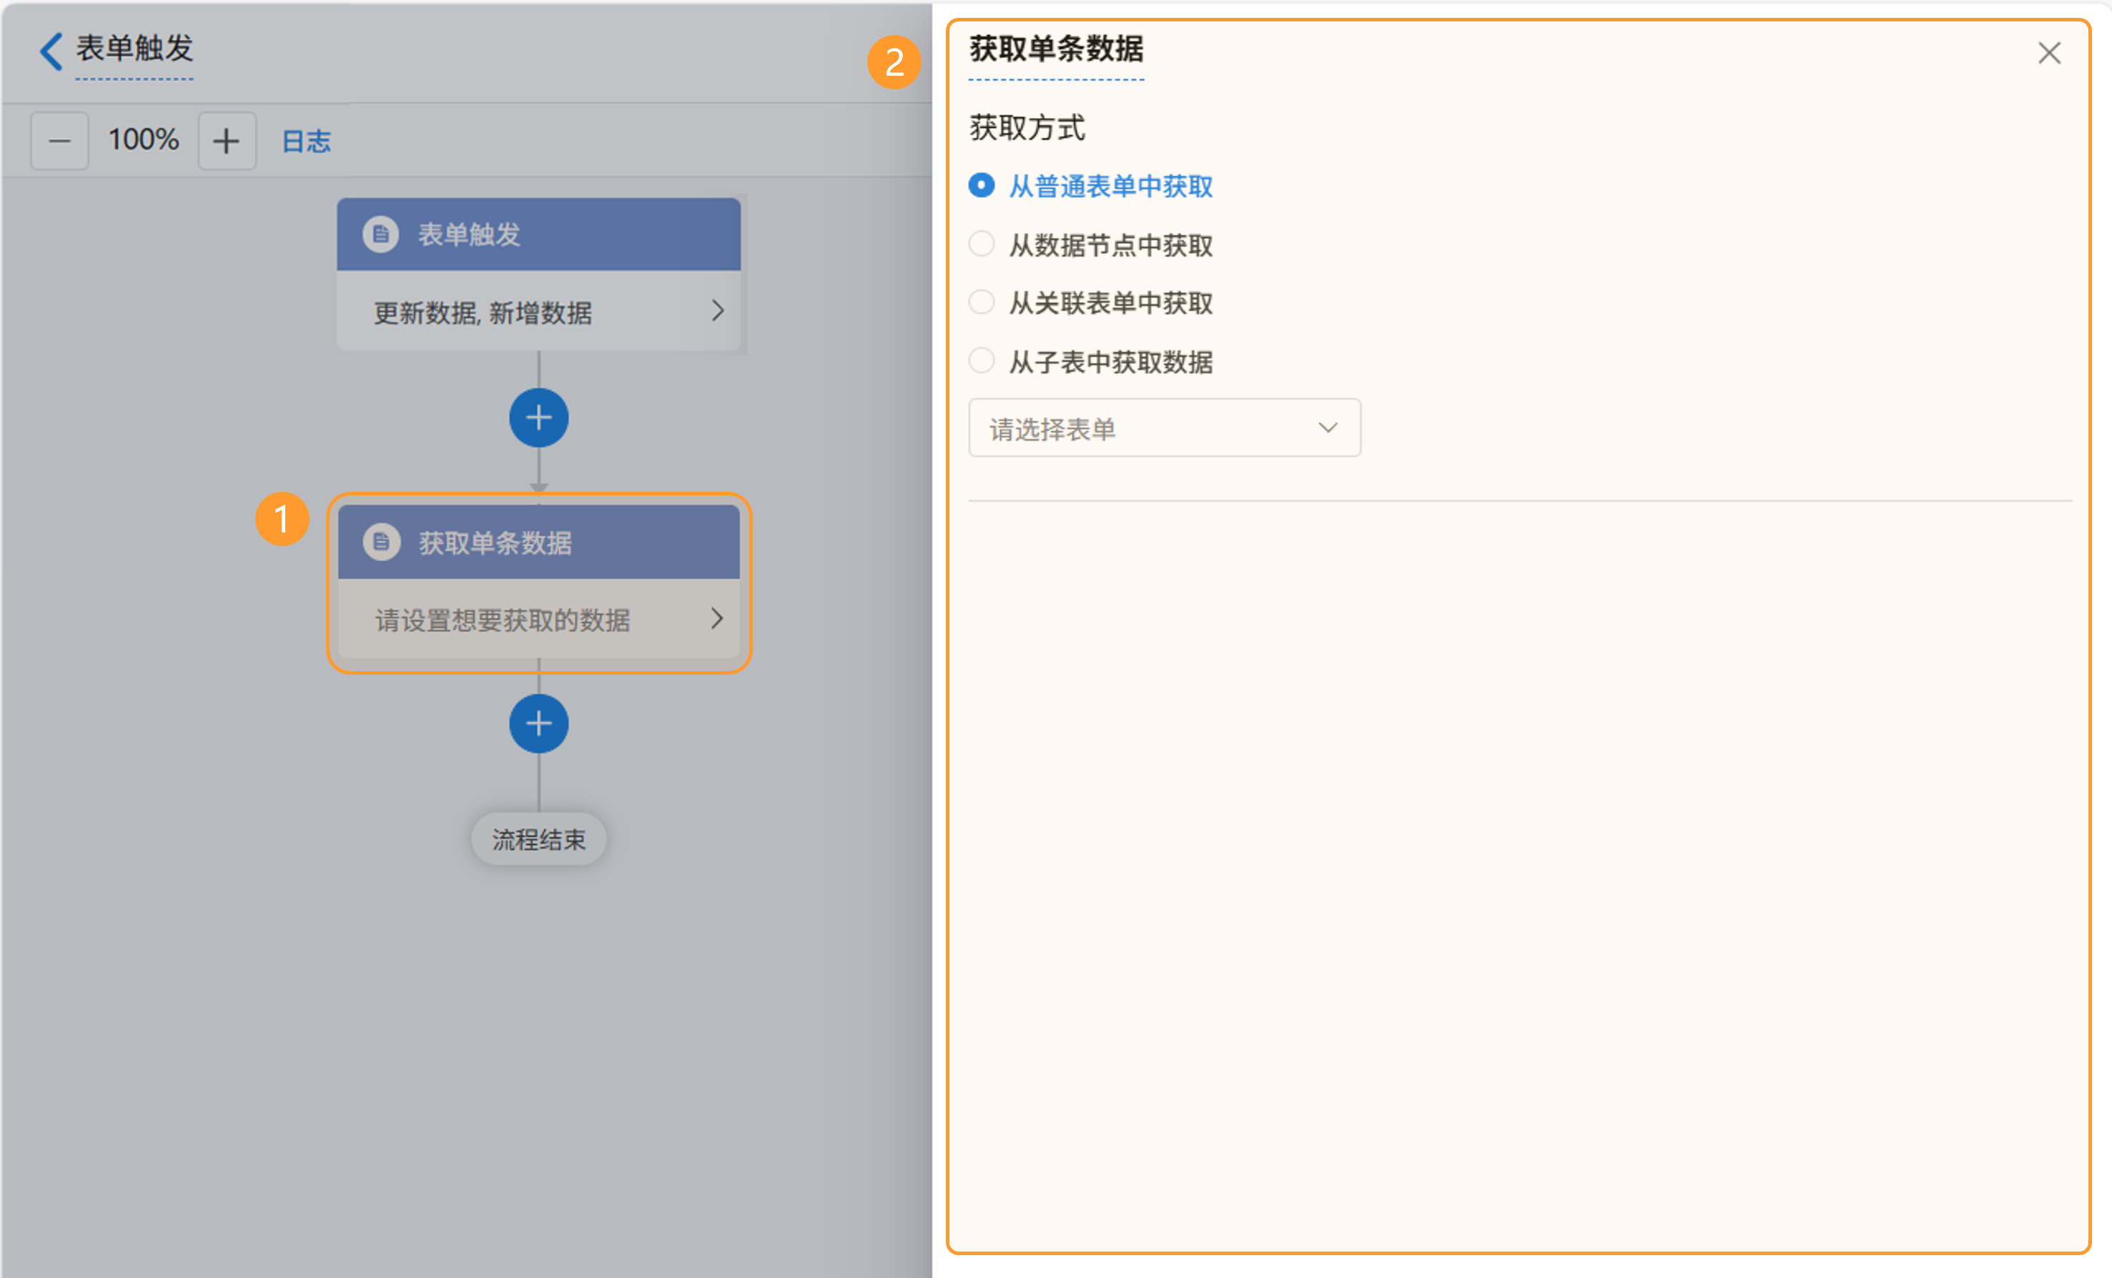Select the 流程结束 end node

538,839
